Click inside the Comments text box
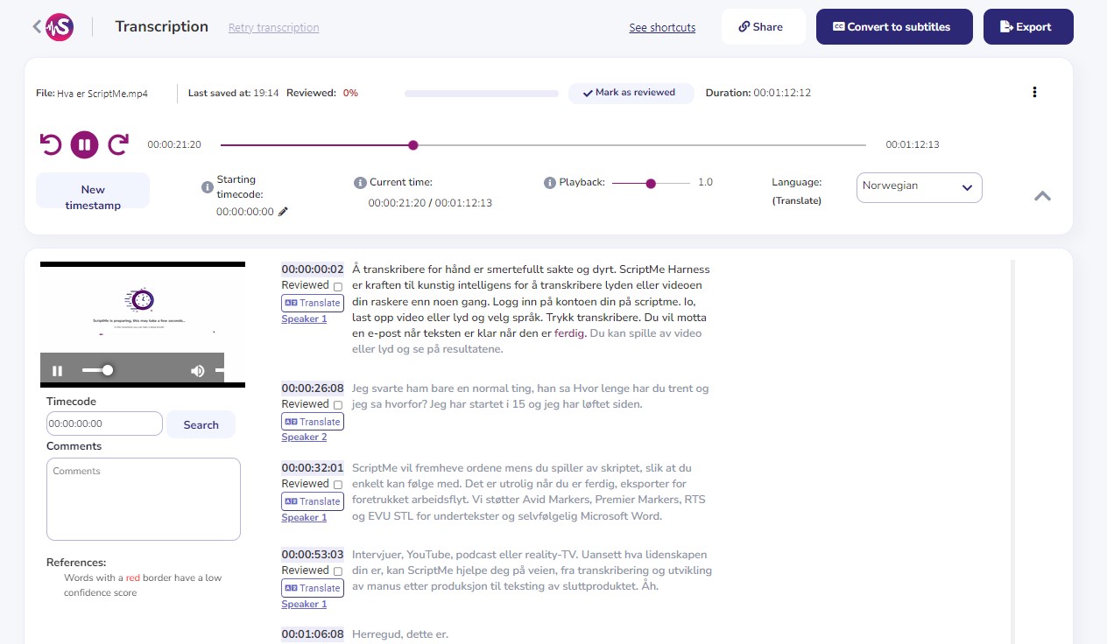This screenshot has height=644, width=1107. 143,499
